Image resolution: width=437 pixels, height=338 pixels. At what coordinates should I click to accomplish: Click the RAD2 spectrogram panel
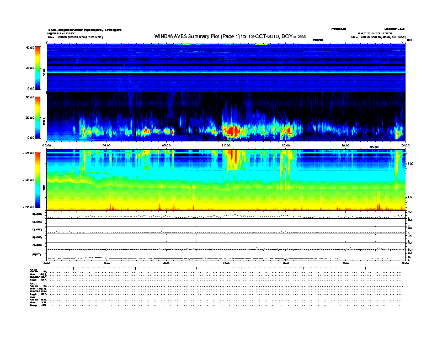point(226,68)
